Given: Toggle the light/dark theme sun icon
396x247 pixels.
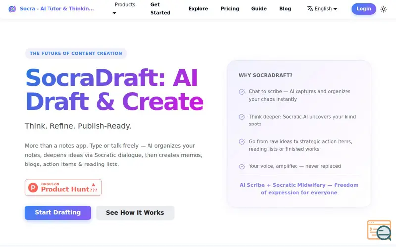Looking at the screenshot, I should pos(383,9).
